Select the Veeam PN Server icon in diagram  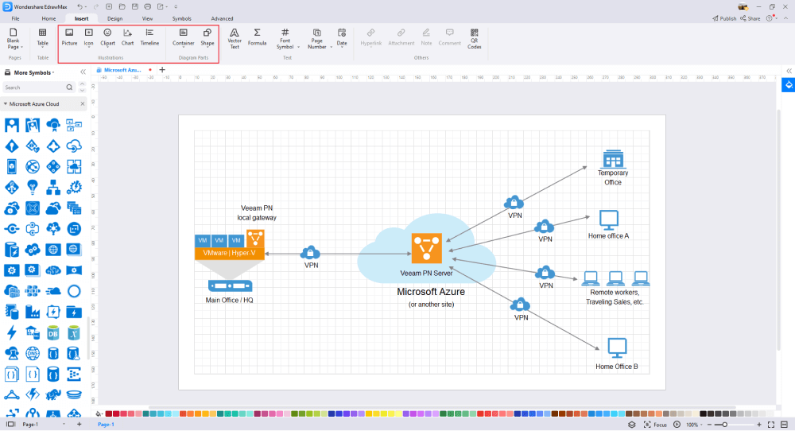coord(426,248)
